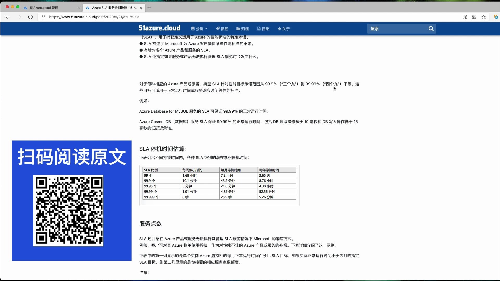Open a new tab with plus button
The width and height of the screenshot is (500, 281).
point(149,8)
